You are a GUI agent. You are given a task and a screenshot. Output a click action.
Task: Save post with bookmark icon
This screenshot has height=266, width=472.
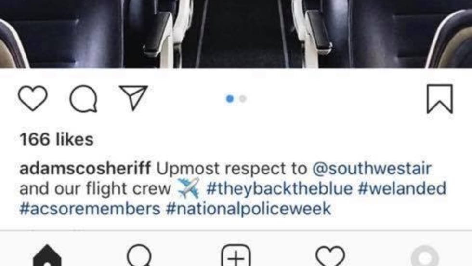click(440, 99)
